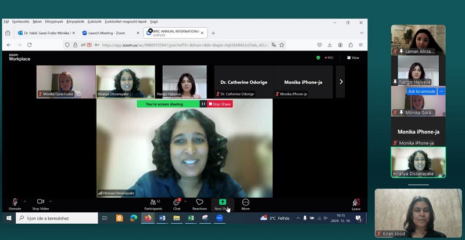Open a new browser tab

pyautogui.click(x=213, y=33)
